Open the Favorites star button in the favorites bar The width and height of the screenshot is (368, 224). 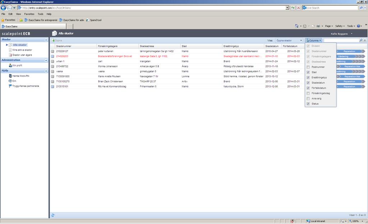tap(8, 20)
